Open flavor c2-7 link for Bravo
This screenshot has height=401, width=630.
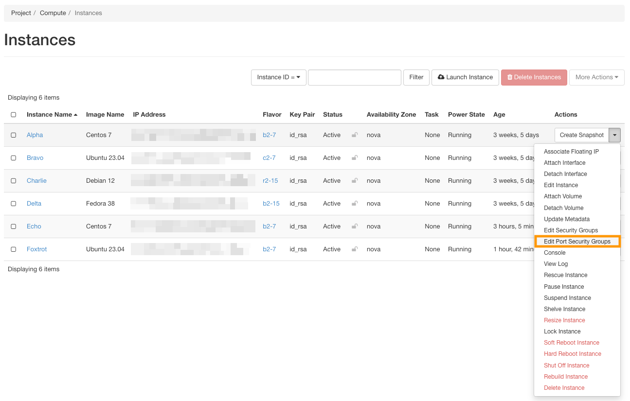click(269, 158)
